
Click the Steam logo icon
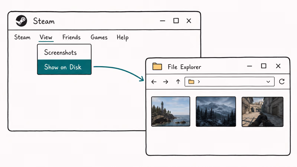(x=21, y=21)
